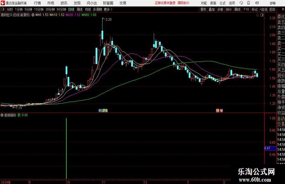Open the 交易 menu
The image size is (285, 184).
pyautogui.click(x=123, y=3)
